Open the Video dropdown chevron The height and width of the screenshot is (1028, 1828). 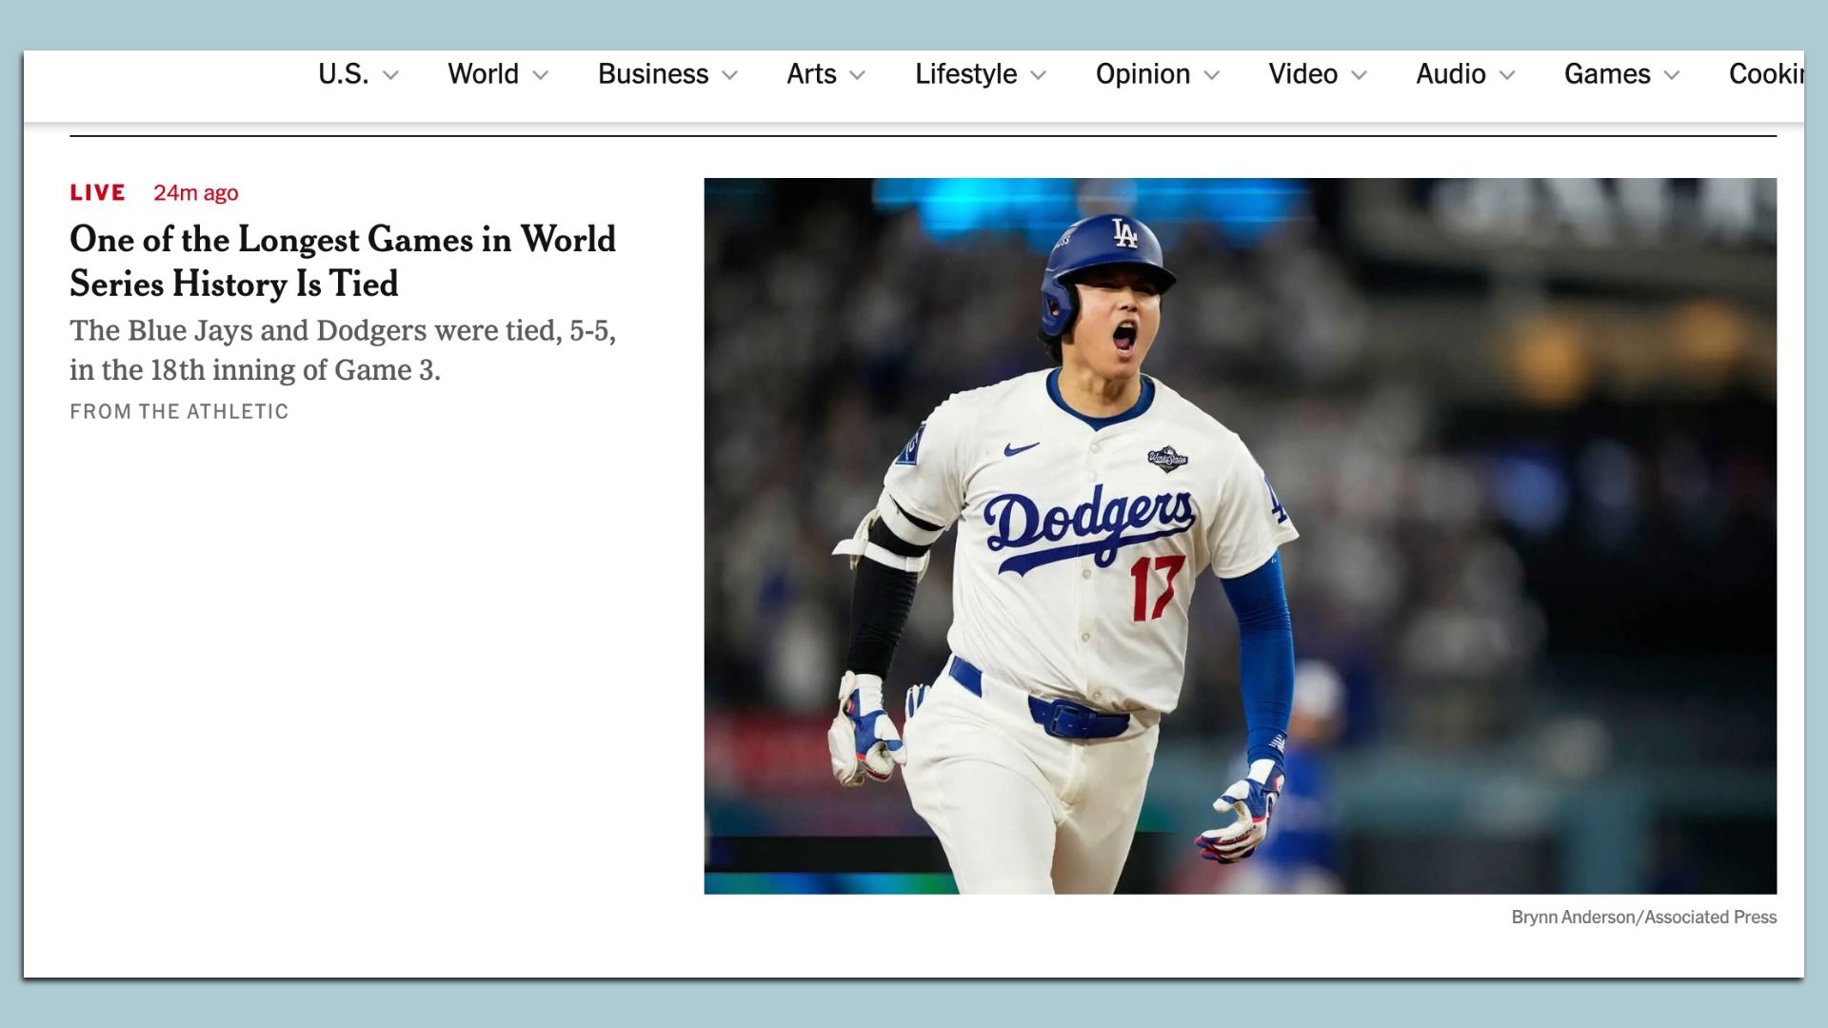[1361, 74]
